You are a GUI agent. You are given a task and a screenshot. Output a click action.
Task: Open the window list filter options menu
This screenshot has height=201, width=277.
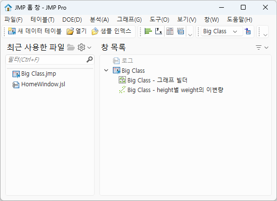coord(262,47)
